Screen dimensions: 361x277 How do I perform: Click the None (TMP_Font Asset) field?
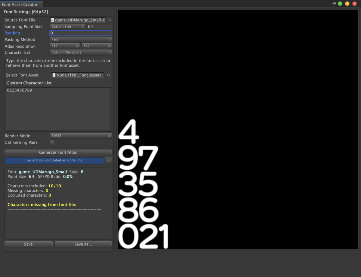(x=78, y=75)
